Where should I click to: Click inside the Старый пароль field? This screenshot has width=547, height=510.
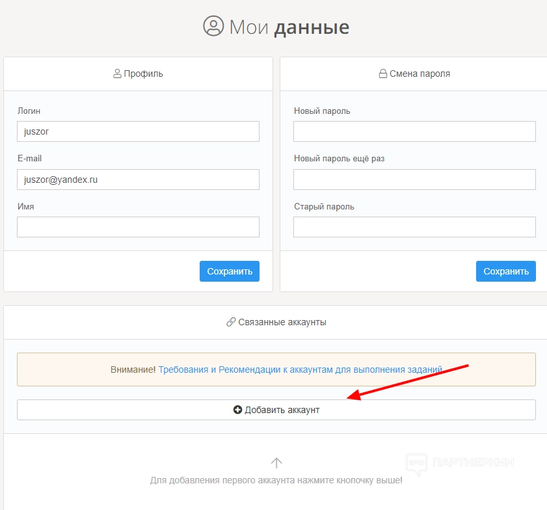pyautogui.click(x=414, y=227)
